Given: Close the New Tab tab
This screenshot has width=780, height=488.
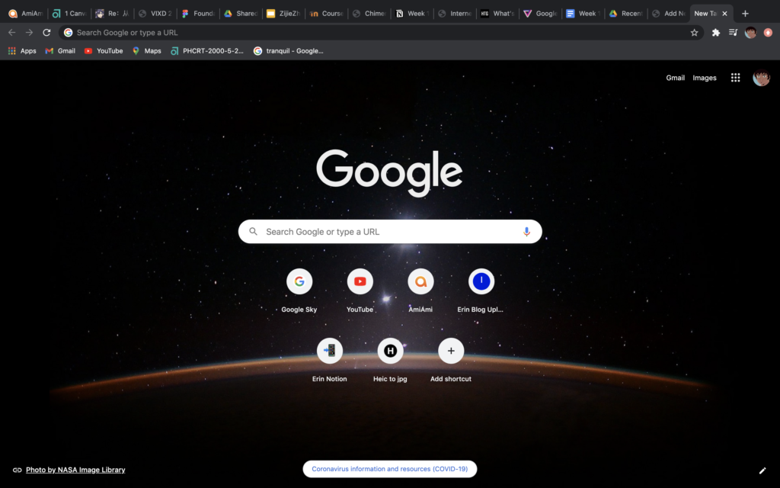Looking at the screenshot, I should coord(724,14).
